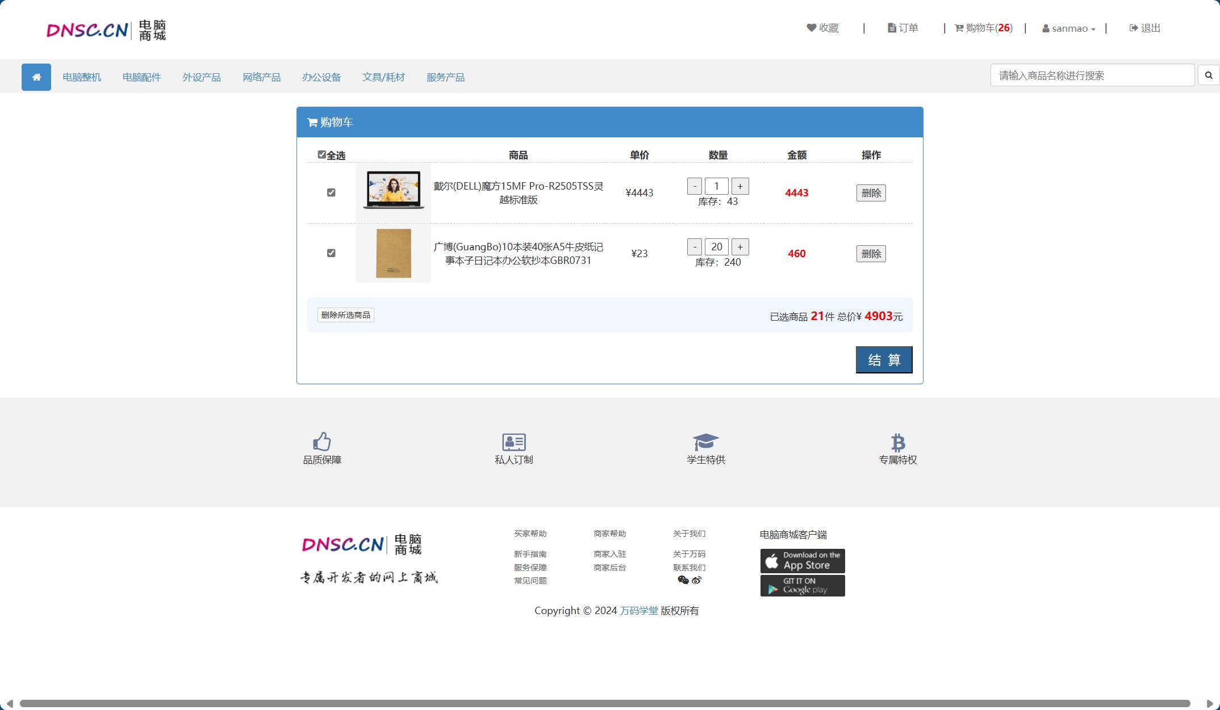Click the 结算 checkout button
The image size is (1220, 710).
click(884, 360)
